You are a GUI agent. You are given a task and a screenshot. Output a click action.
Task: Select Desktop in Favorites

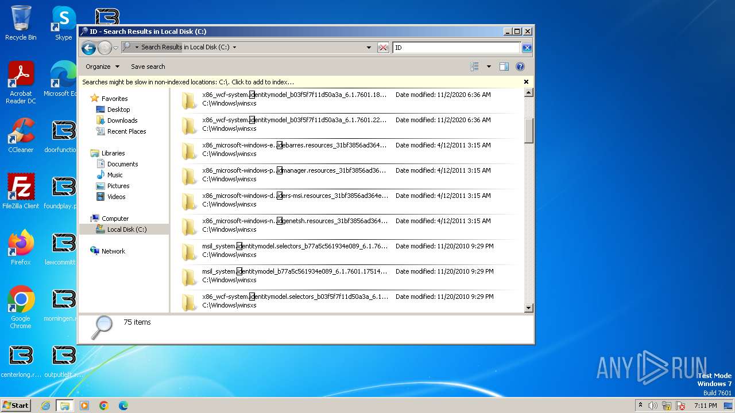[118, 110]
